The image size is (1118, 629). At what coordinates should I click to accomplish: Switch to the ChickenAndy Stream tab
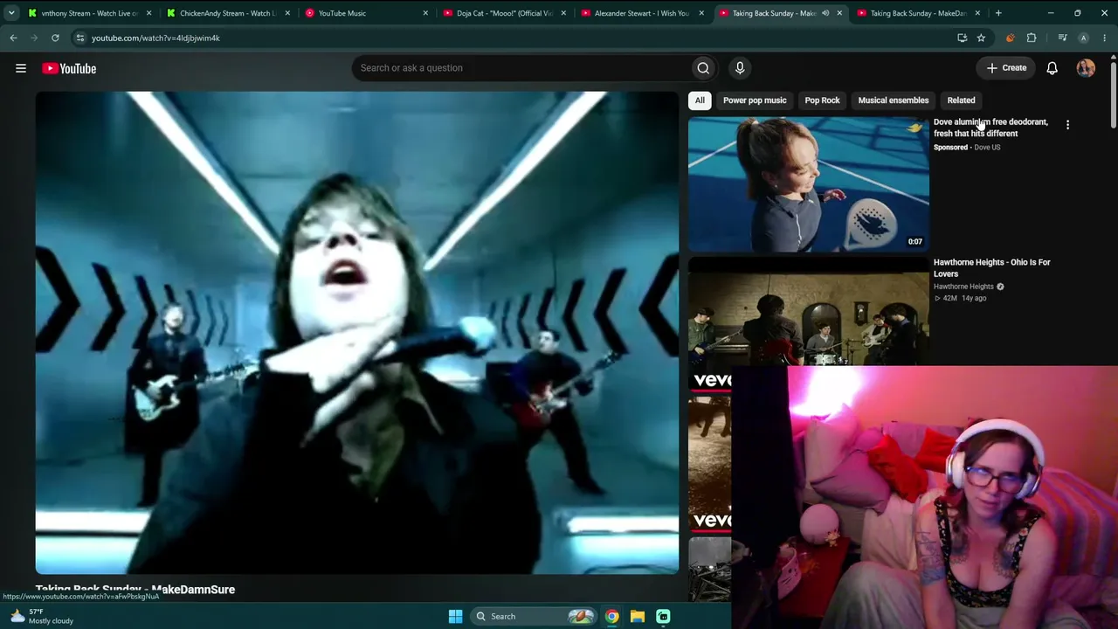tap(227, 13)
